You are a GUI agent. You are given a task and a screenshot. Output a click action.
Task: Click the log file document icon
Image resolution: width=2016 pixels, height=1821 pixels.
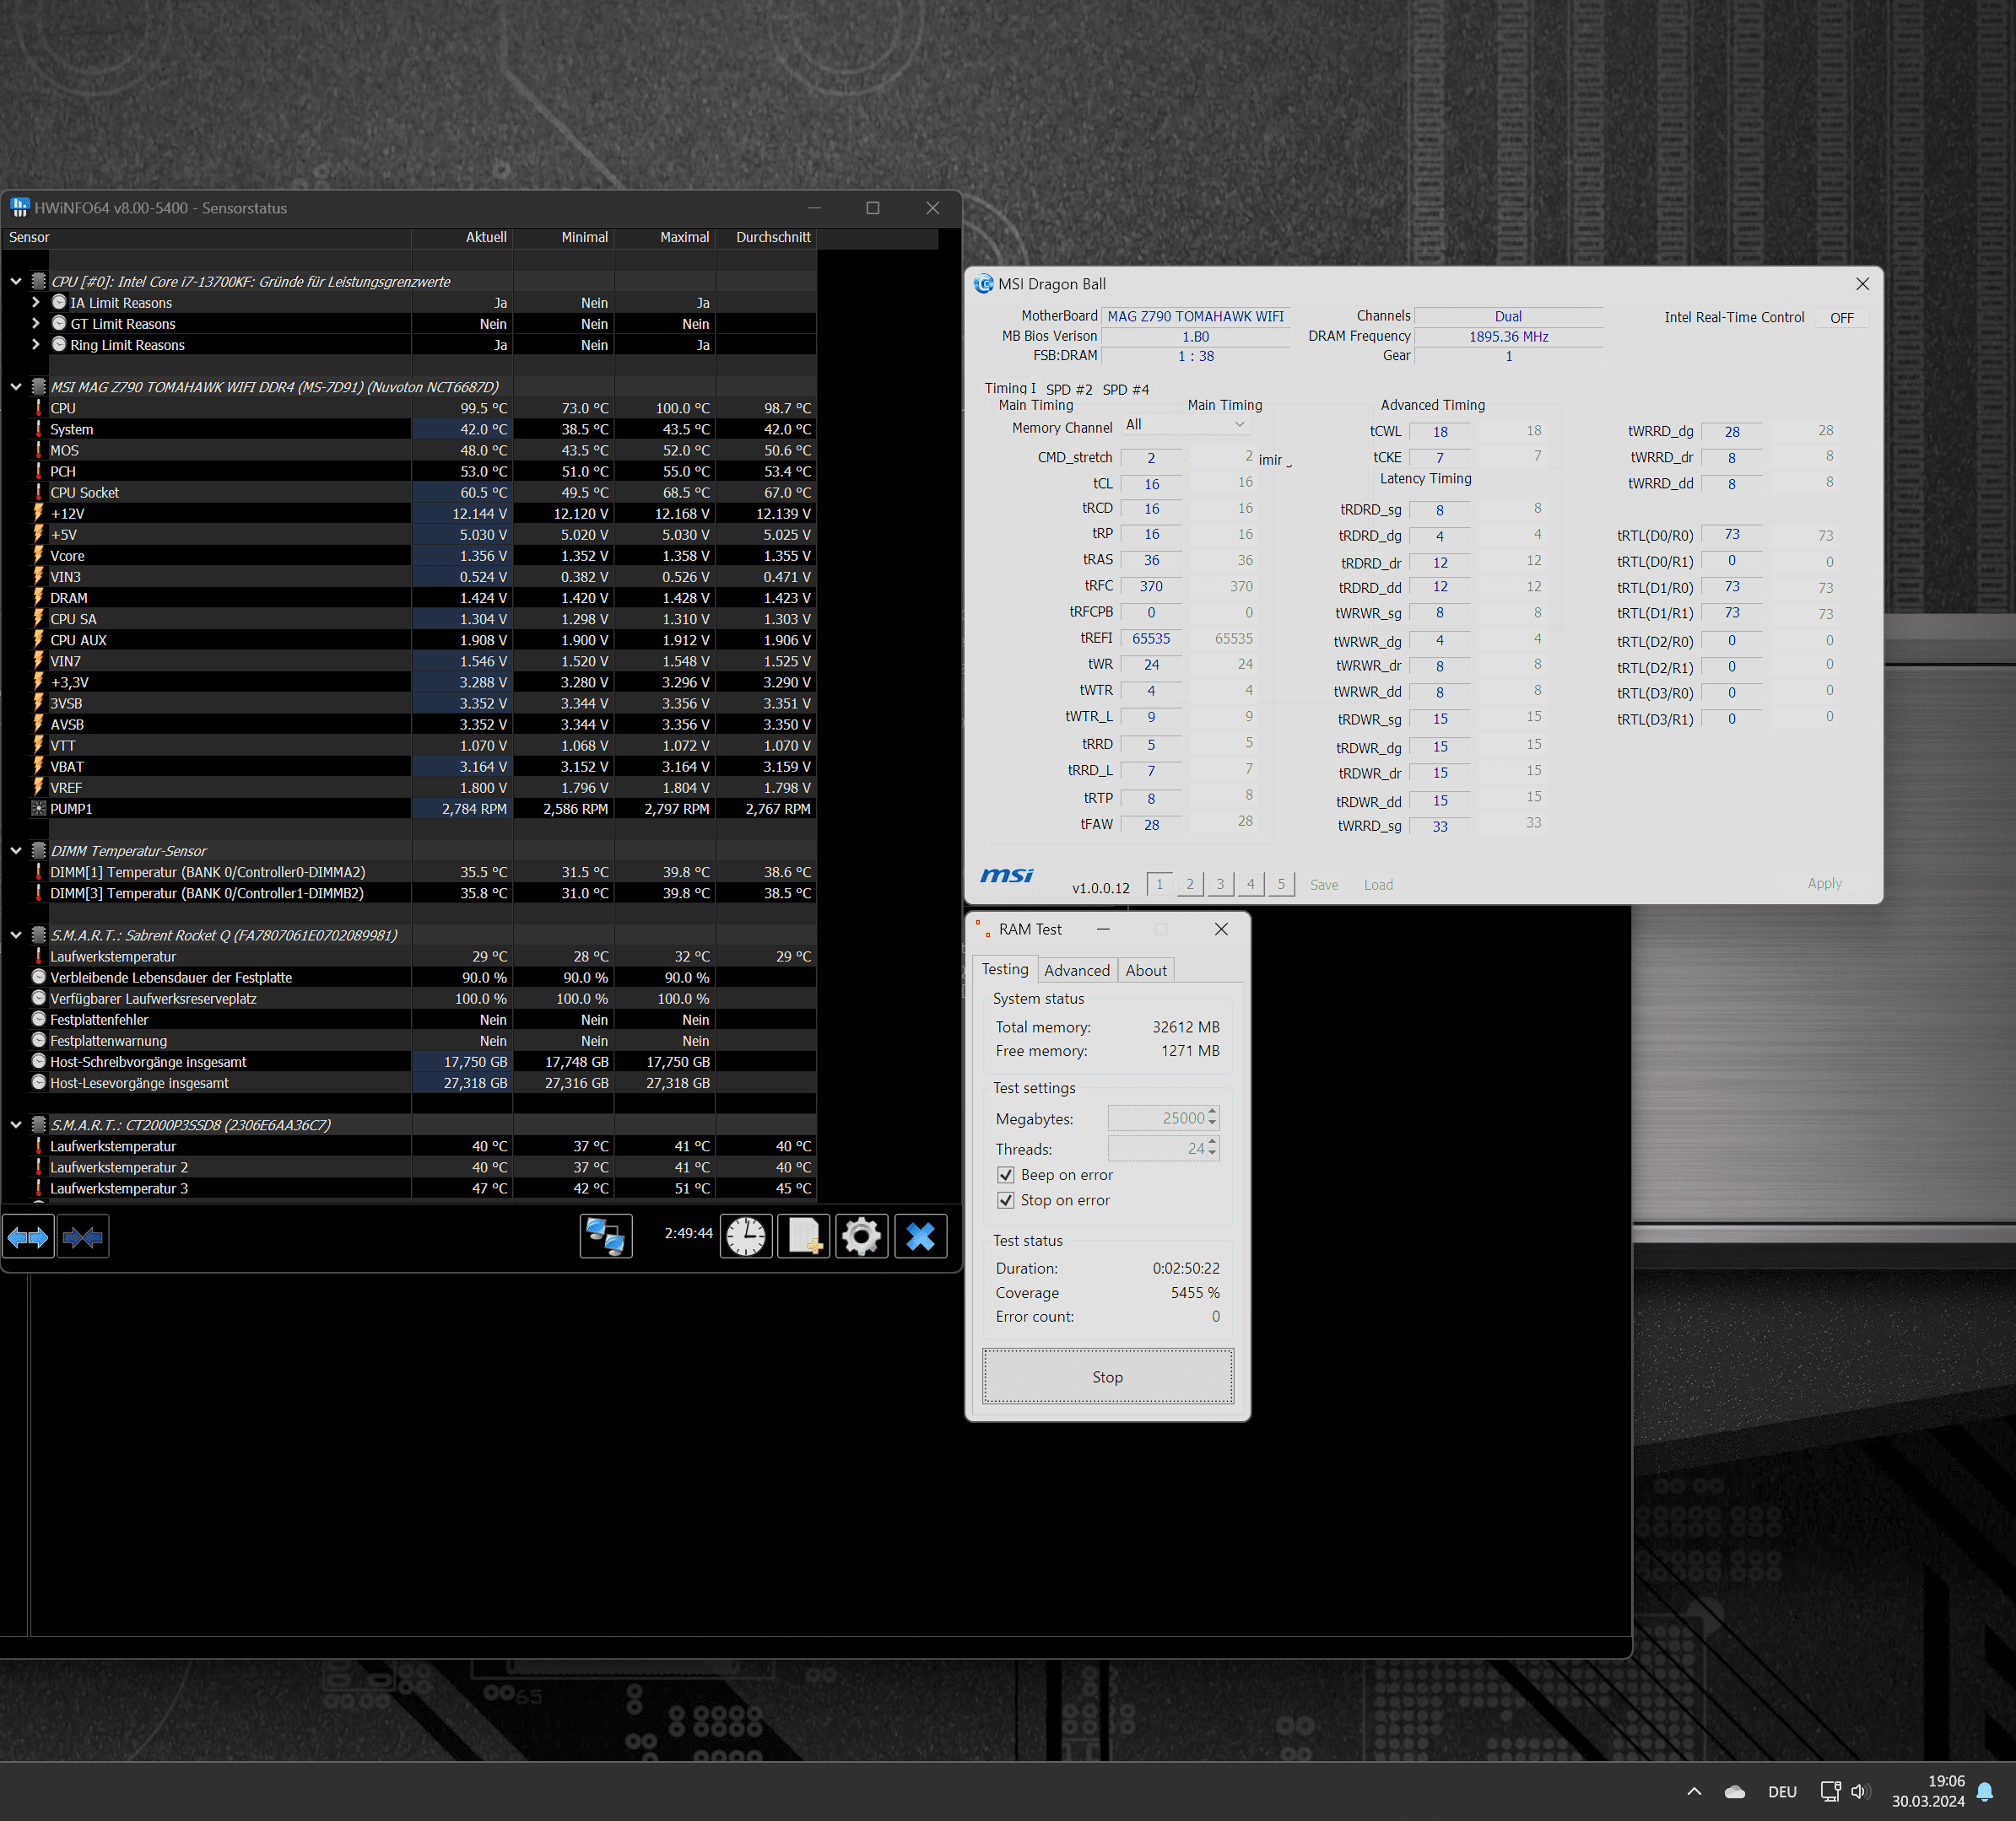[x=804, y=1236]
